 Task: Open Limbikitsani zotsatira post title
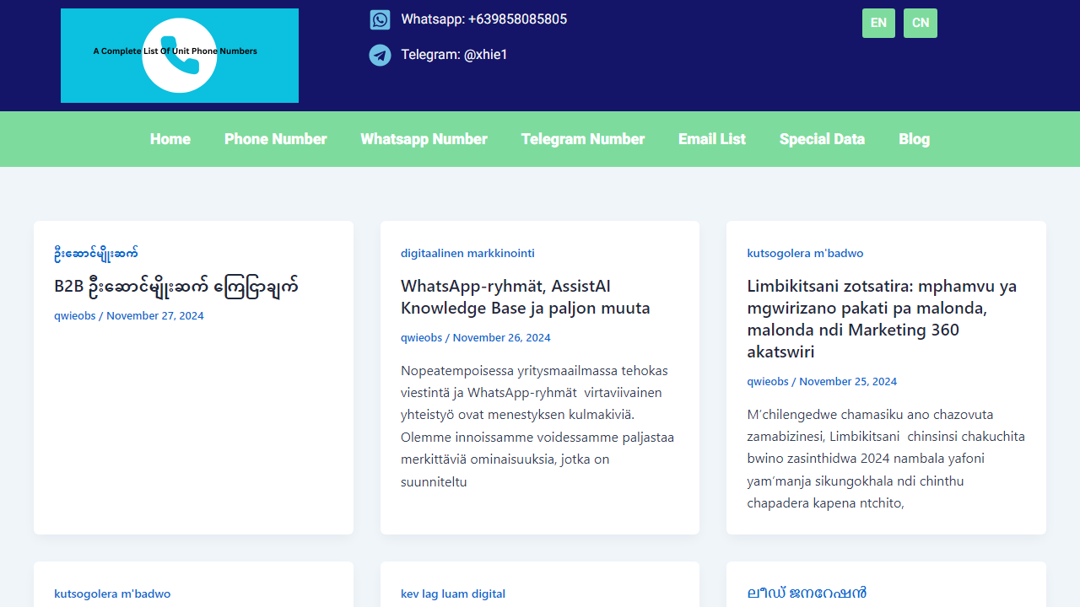[x=882, y=319]
